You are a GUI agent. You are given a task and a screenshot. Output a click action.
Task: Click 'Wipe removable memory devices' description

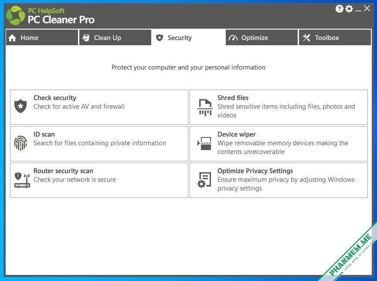(x=283, y=147)
